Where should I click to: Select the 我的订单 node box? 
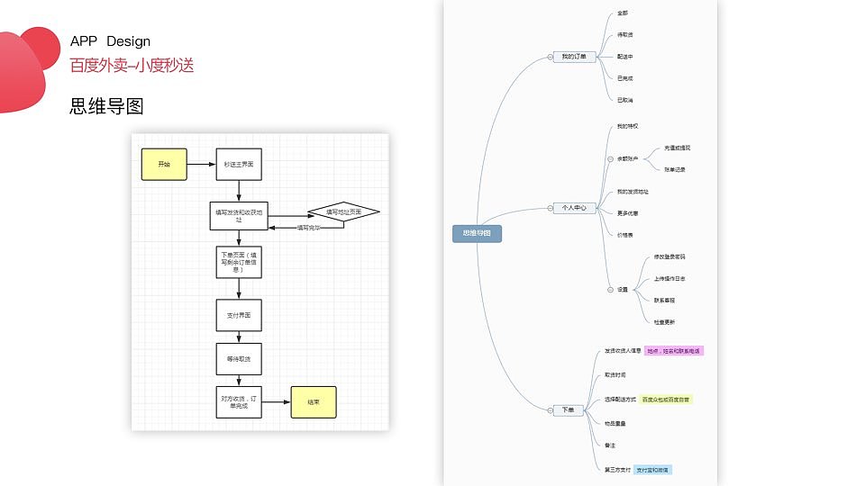pyautogui.click(x=574, y=57)
